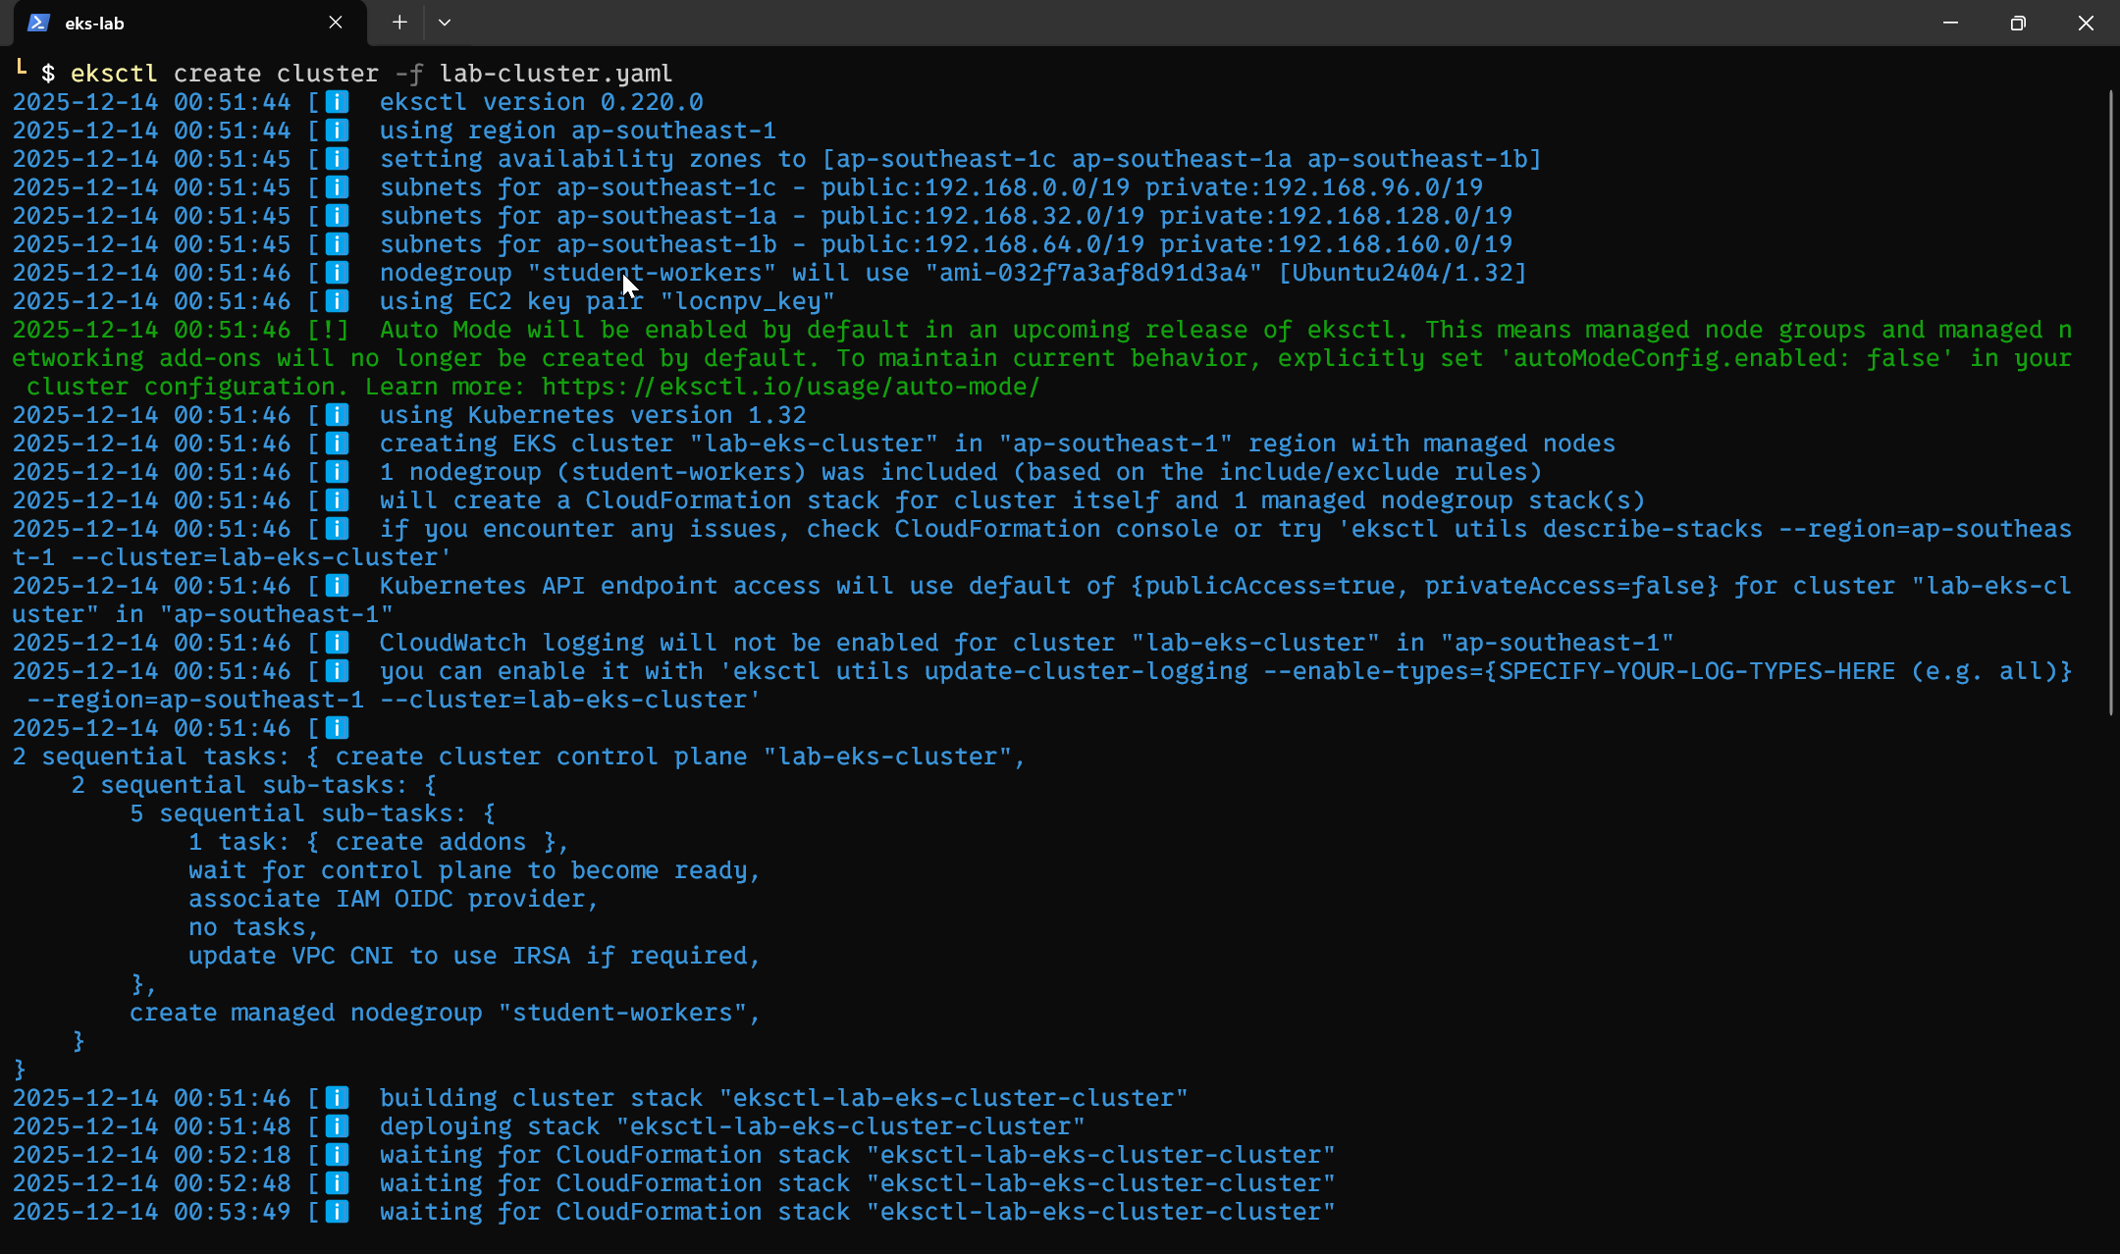
Task: Click the PowerShell icon on the eks-lab tab
Action: tap(38, 23)
